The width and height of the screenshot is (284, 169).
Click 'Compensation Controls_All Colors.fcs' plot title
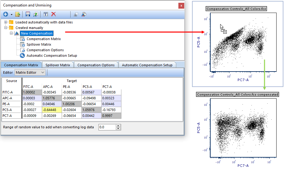[236, 9]
